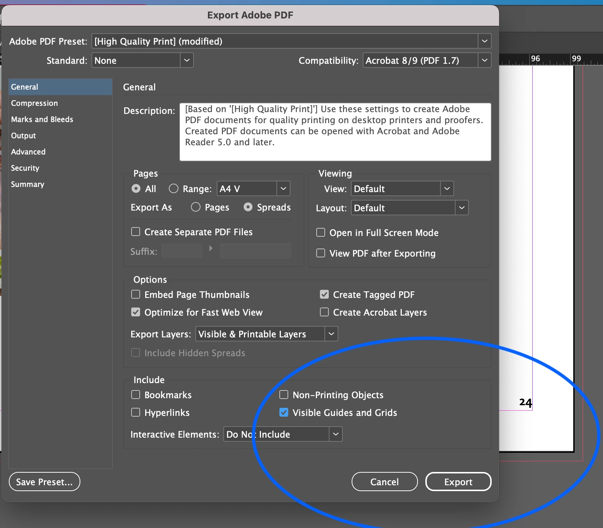
Task: Check View PDF after Exporting
Action: click(321, 253)
